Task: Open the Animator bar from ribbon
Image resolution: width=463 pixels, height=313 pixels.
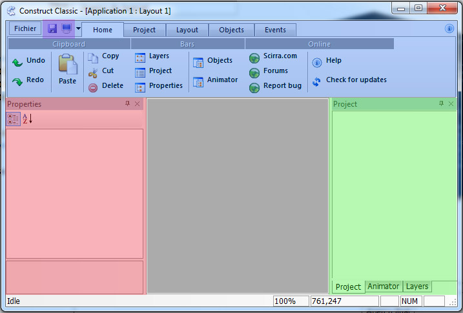Action: [x=199, y=81]
